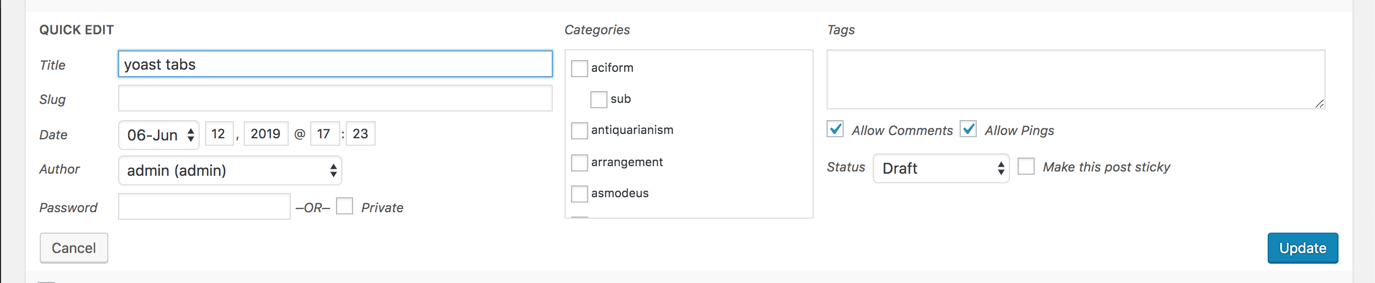Open the Status dropdown set to Draft

tap(941, 168)
